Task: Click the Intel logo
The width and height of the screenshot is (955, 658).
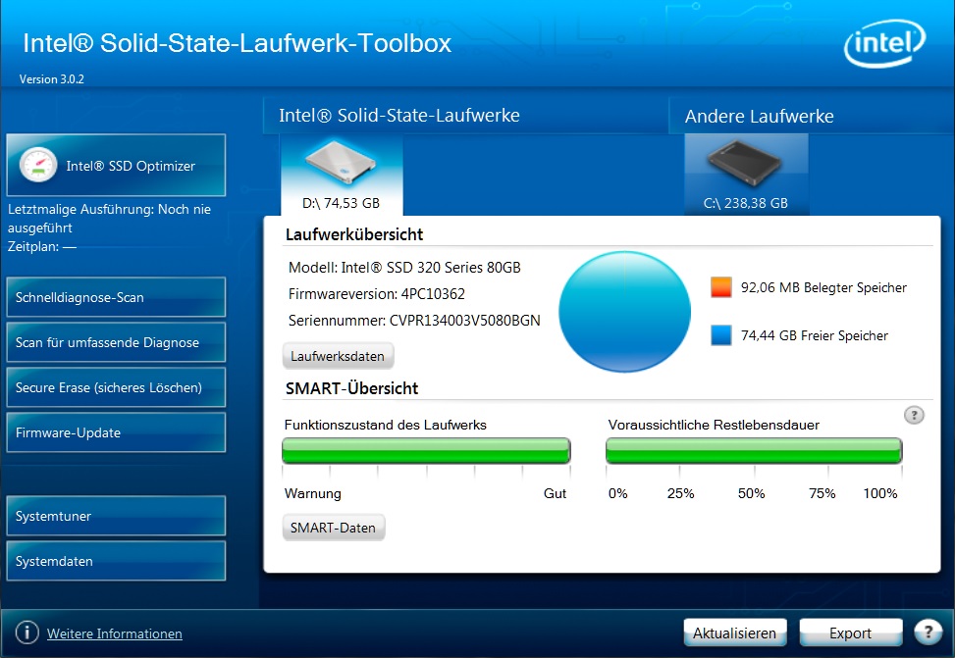Action: click(x=884, y=43)
